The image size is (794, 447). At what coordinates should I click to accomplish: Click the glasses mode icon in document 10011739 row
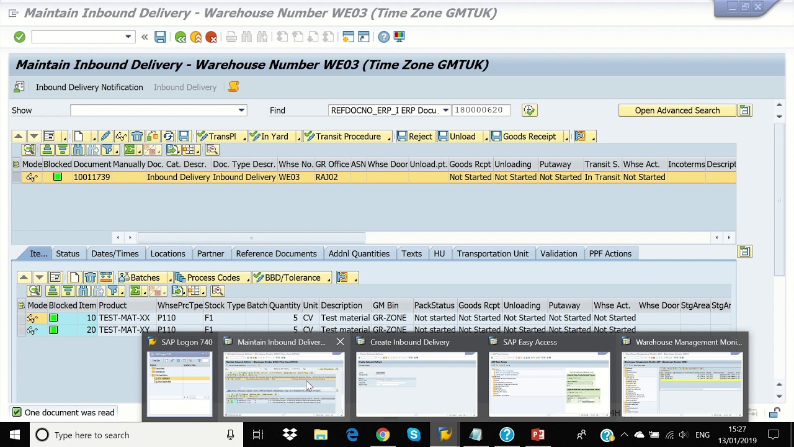coord(32,178)
